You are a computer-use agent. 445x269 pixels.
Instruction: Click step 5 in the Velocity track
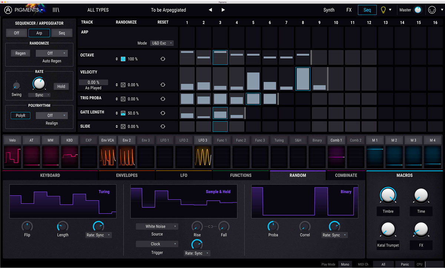pyautogui.click(x=253, y=79)
